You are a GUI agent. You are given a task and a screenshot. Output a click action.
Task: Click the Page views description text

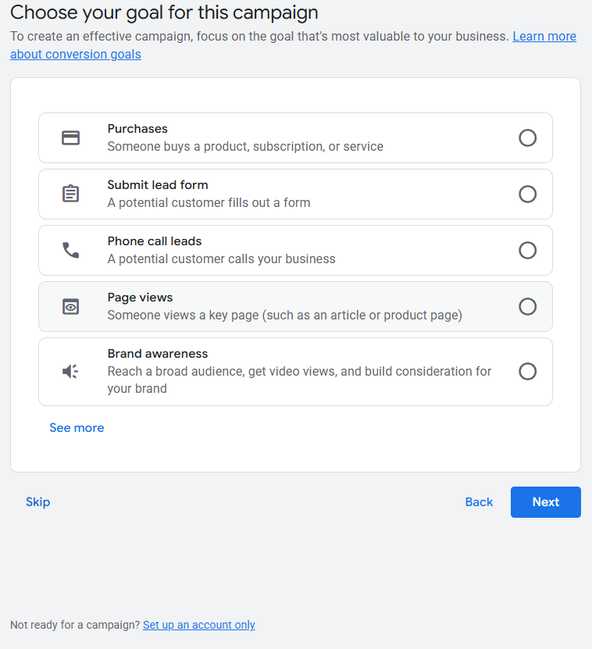pos(284,315)
